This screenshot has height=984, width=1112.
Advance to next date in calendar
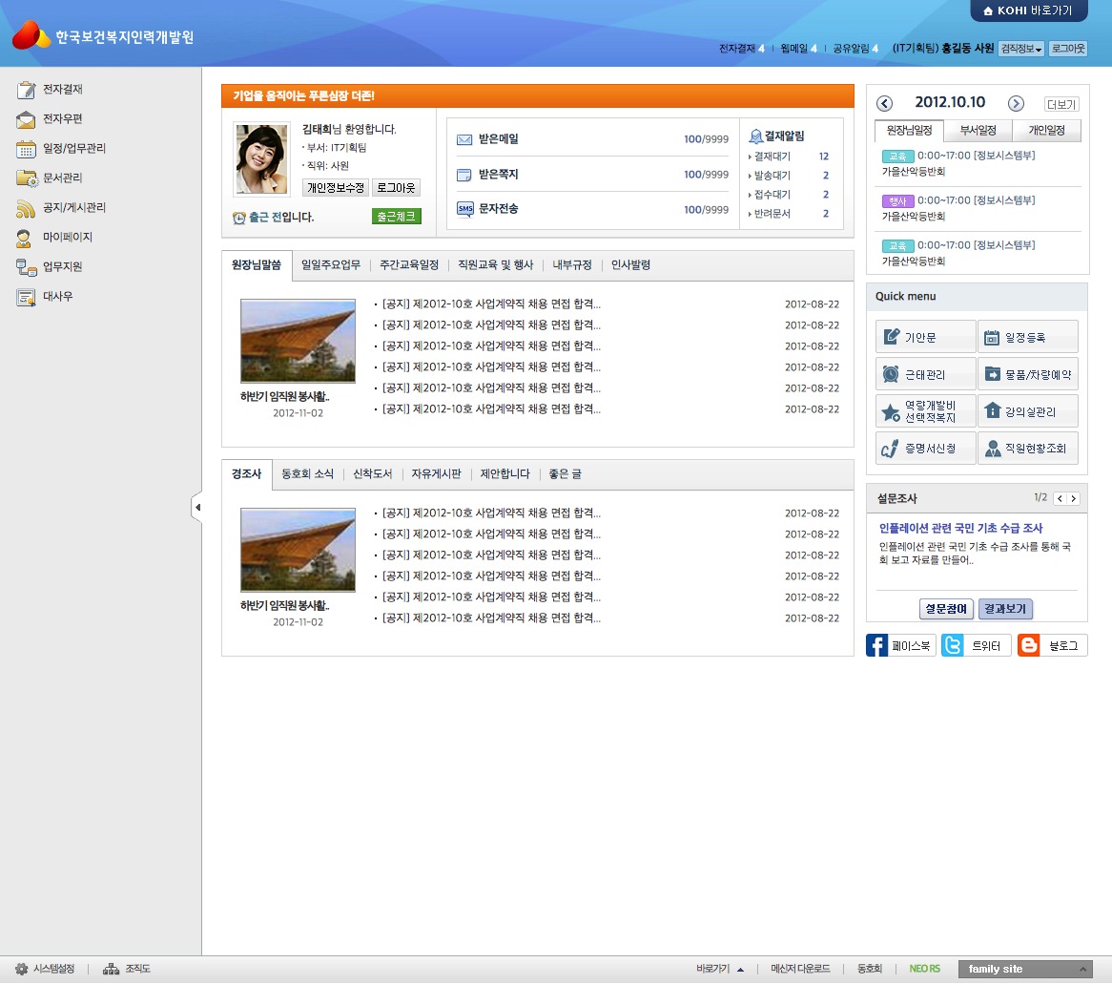(x=1016, y=103)
